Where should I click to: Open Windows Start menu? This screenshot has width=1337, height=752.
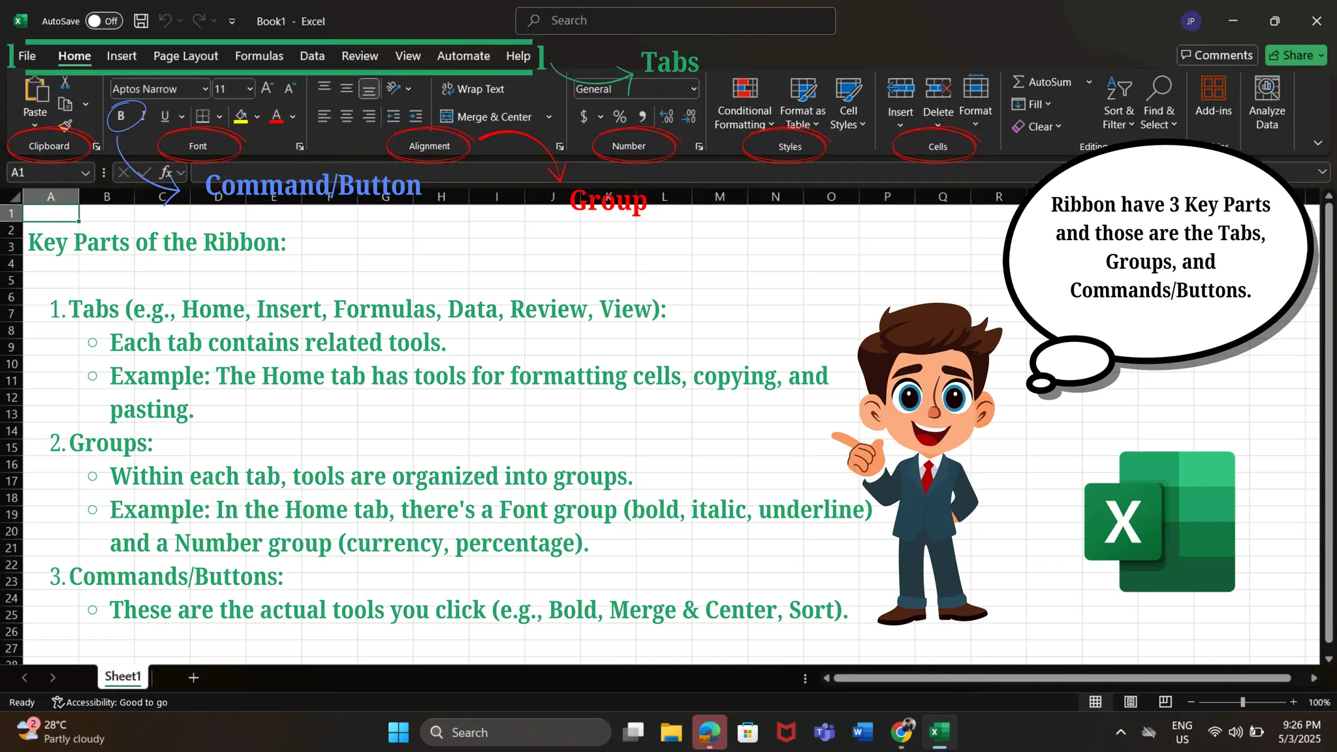click(x=398, y=732)
